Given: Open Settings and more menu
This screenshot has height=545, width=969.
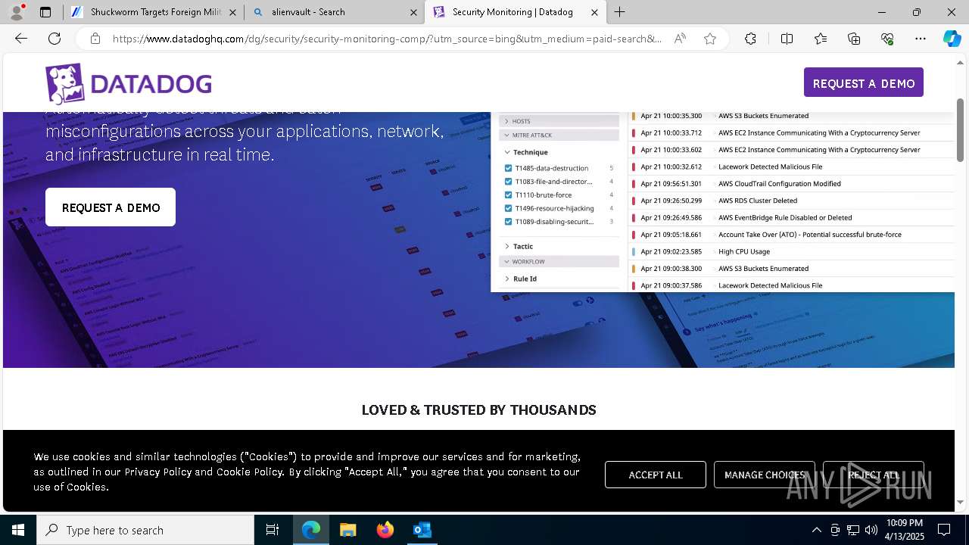Looking at the screenshot, I should [x=921, y=39].
